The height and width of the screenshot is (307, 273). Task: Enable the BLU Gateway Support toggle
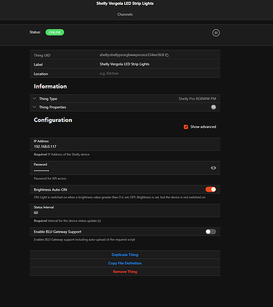[x=211, y=231]
